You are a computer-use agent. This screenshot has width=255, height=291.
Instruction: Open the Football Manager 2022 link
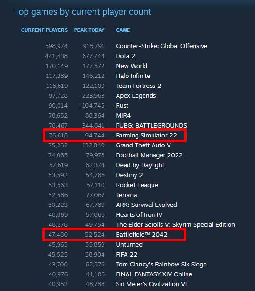click(x=149, y=155)
